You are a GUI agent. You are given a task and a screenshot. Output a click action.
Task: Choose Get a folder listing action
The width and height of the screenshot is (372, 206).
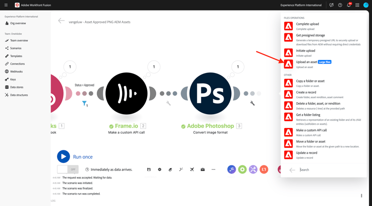click(323, 119)
